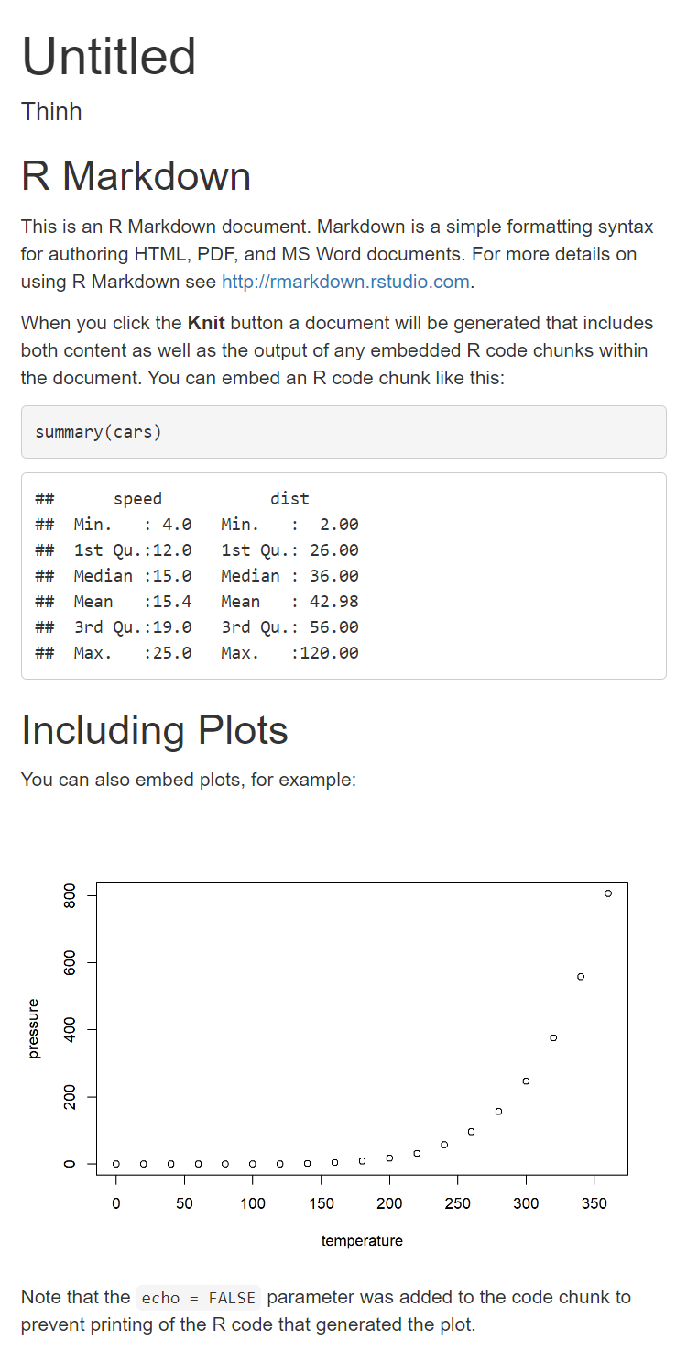
Task: Click the "temperature" x-axis label
Action: [x=362, y=1241]
